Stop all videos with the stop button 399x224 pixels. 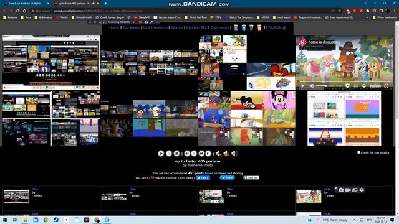tap(176, 154)
